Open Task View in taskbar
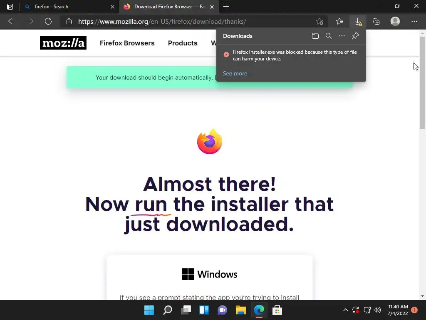The image size is (426, 320). pos(186,310)
